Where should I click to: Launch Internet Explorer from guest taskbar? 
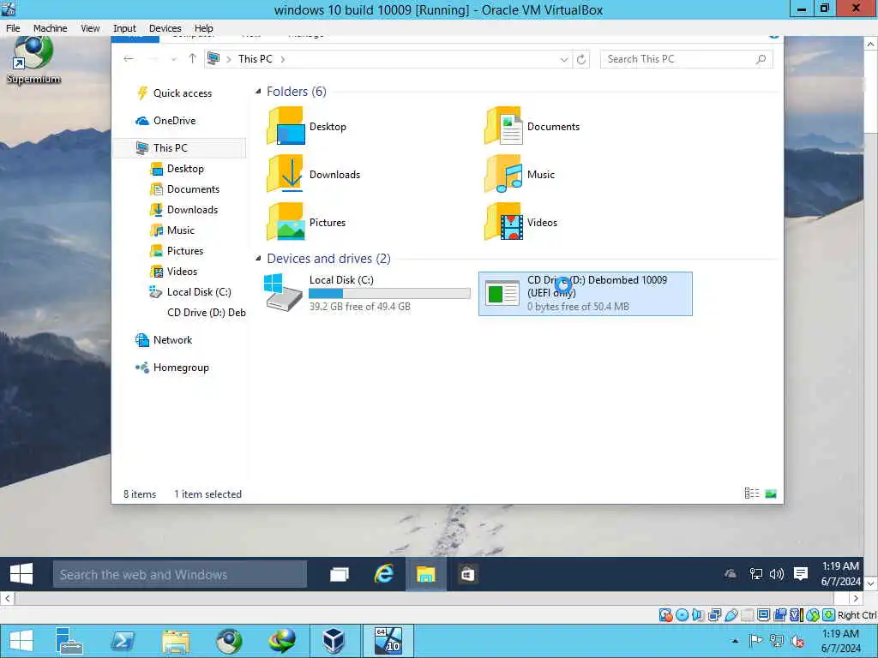tap(383, 575)
